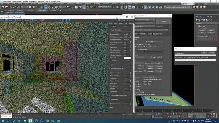Toggle the Super Black checkbox
Viewport: 219px width, 123px height.
click(143, 84)
